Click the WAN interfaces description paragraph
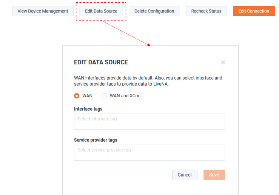 tap(148, 81)
